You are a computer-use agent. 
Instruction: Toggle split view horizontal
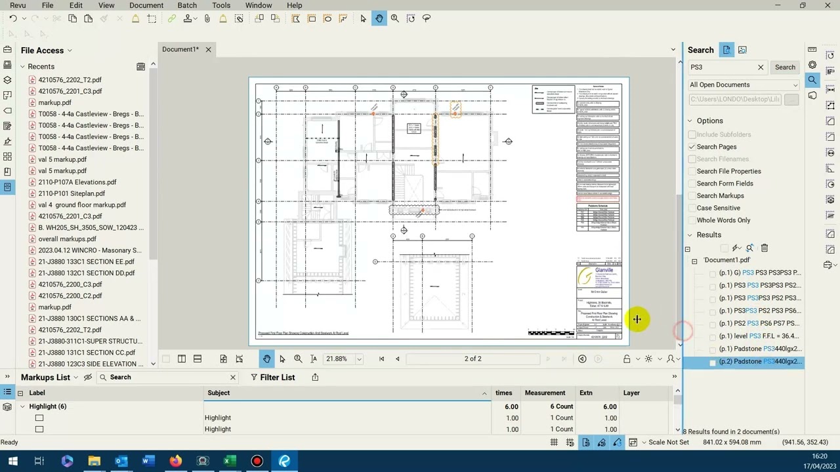(198, 359)
